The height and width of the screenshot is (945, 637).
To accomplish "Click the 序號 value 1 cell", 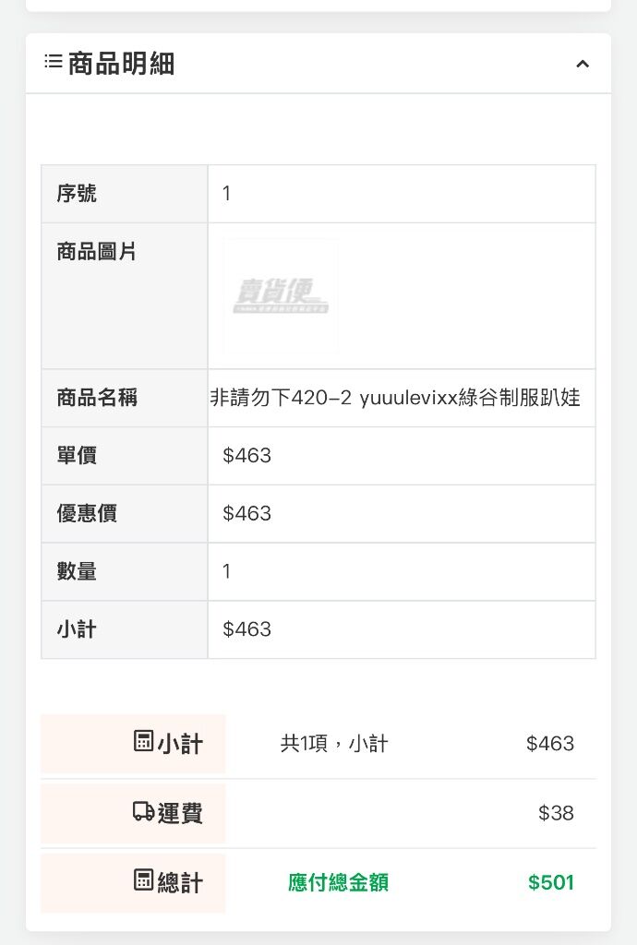I will (402, 194).
